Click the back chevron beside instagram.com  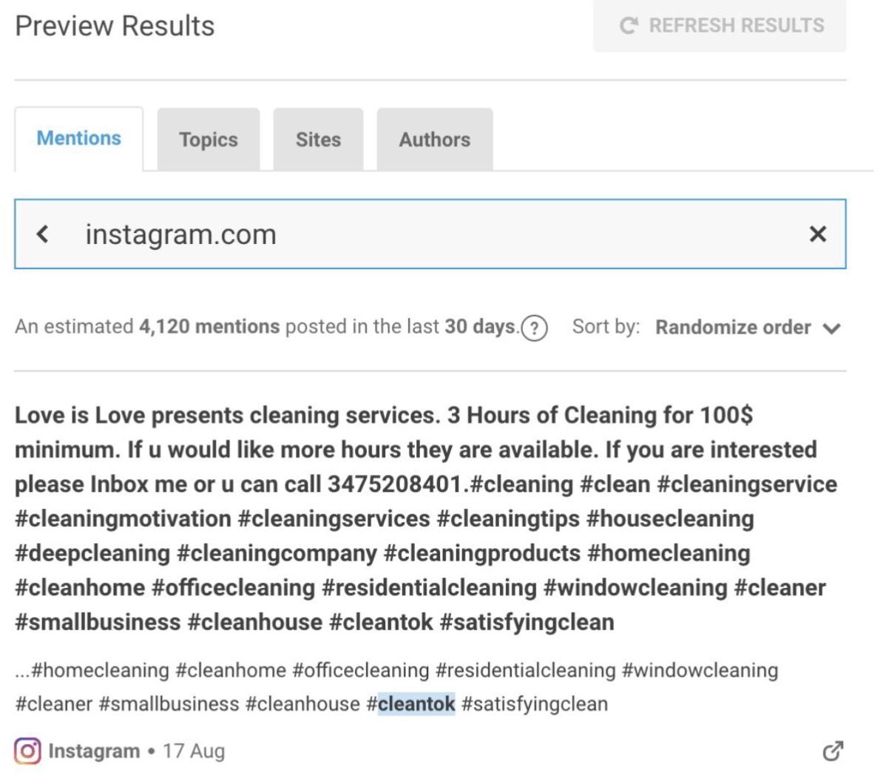click(x=43, y=234)
